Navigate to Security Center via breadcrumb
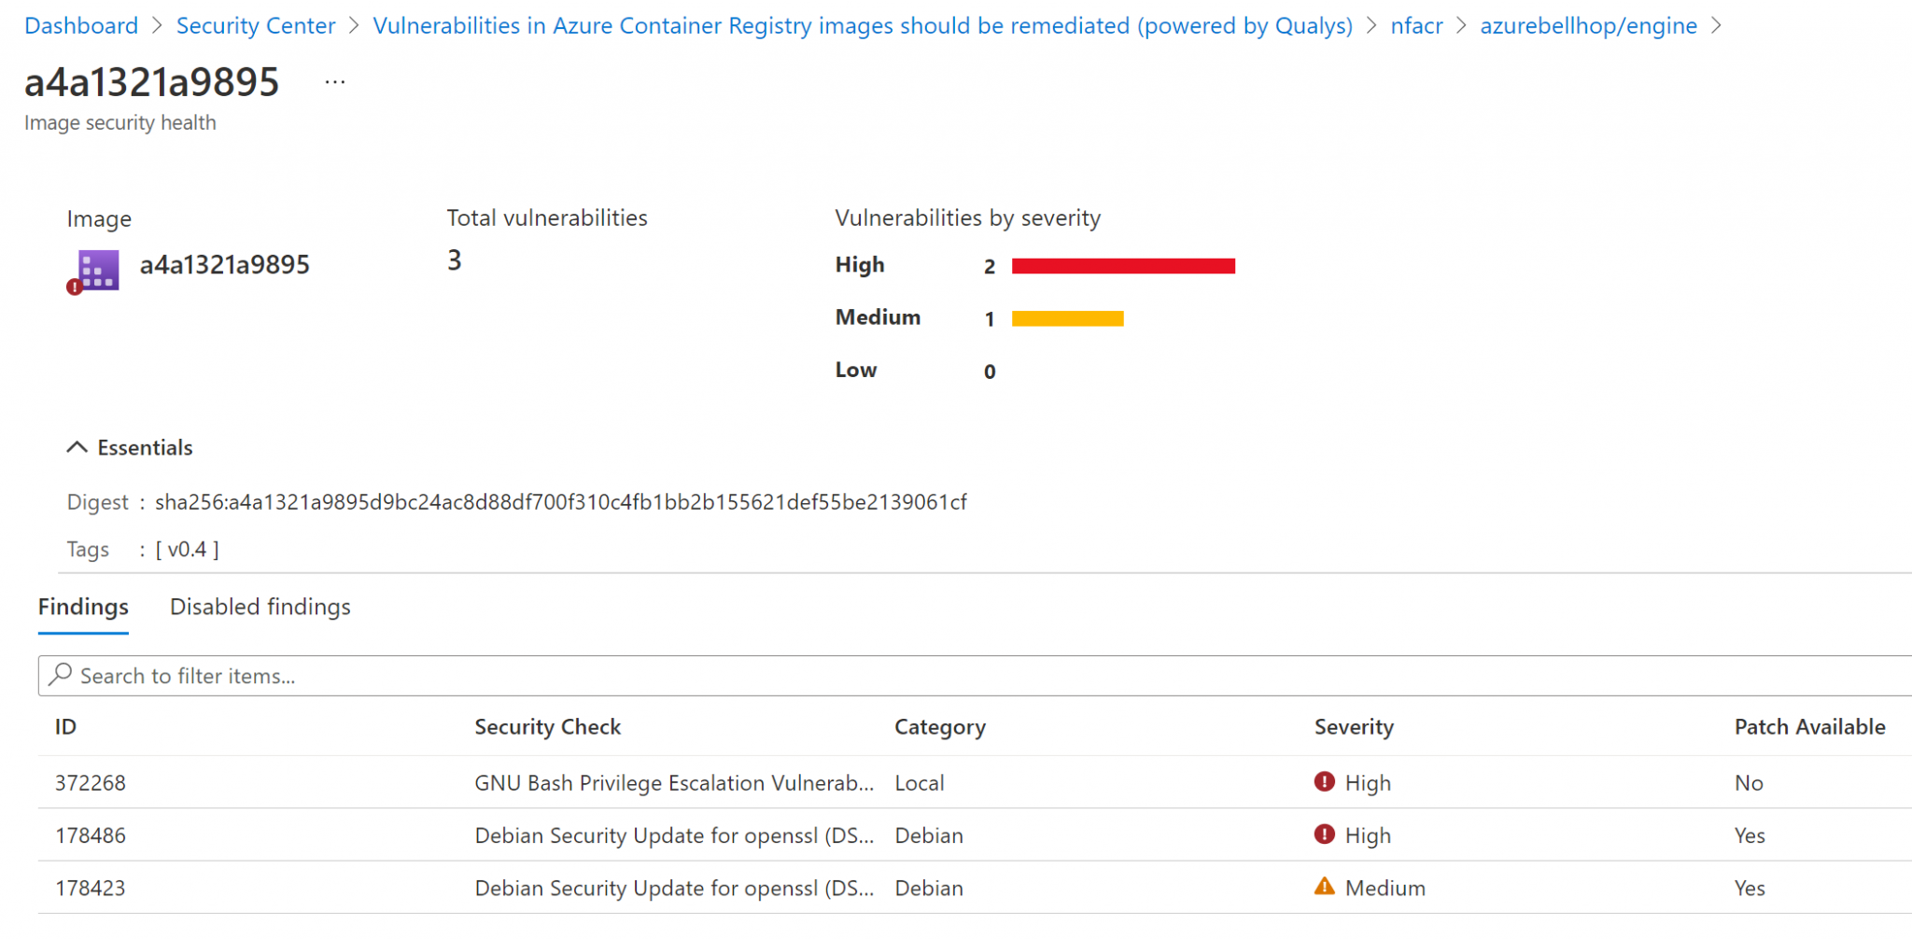 256,25
